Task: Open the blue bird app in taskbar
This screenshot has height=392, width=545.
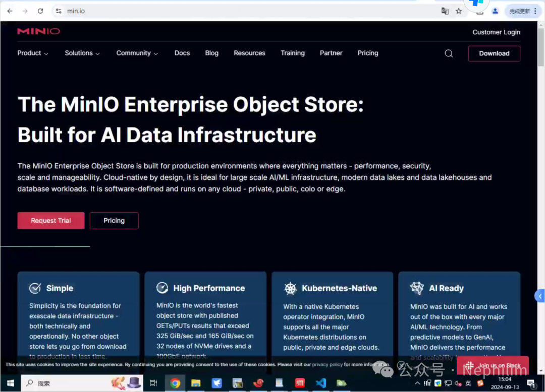Action: click(x=216, y=383)
